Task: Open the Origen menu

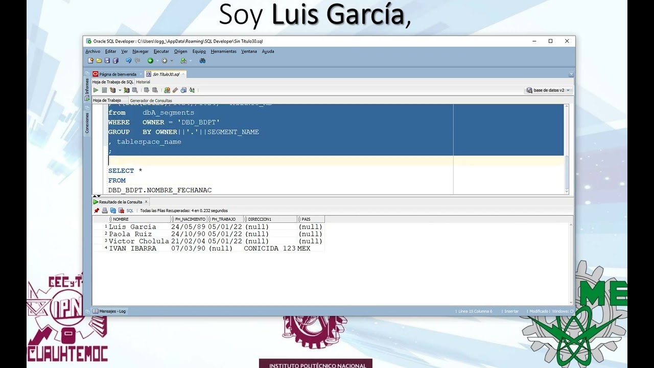Action: point(180,52)
